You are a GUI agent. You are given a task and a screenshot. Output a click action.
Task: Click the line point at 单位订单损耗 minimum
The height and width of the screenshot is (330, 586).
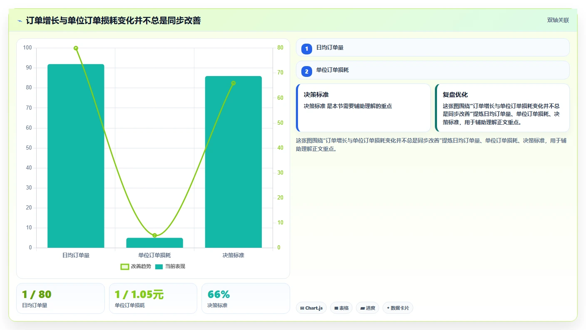pos(154,235)
